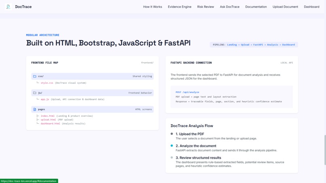The image size is (326, 183).
Task: Click the DocTrace logo icon
Action: click(x=8, y=6)
